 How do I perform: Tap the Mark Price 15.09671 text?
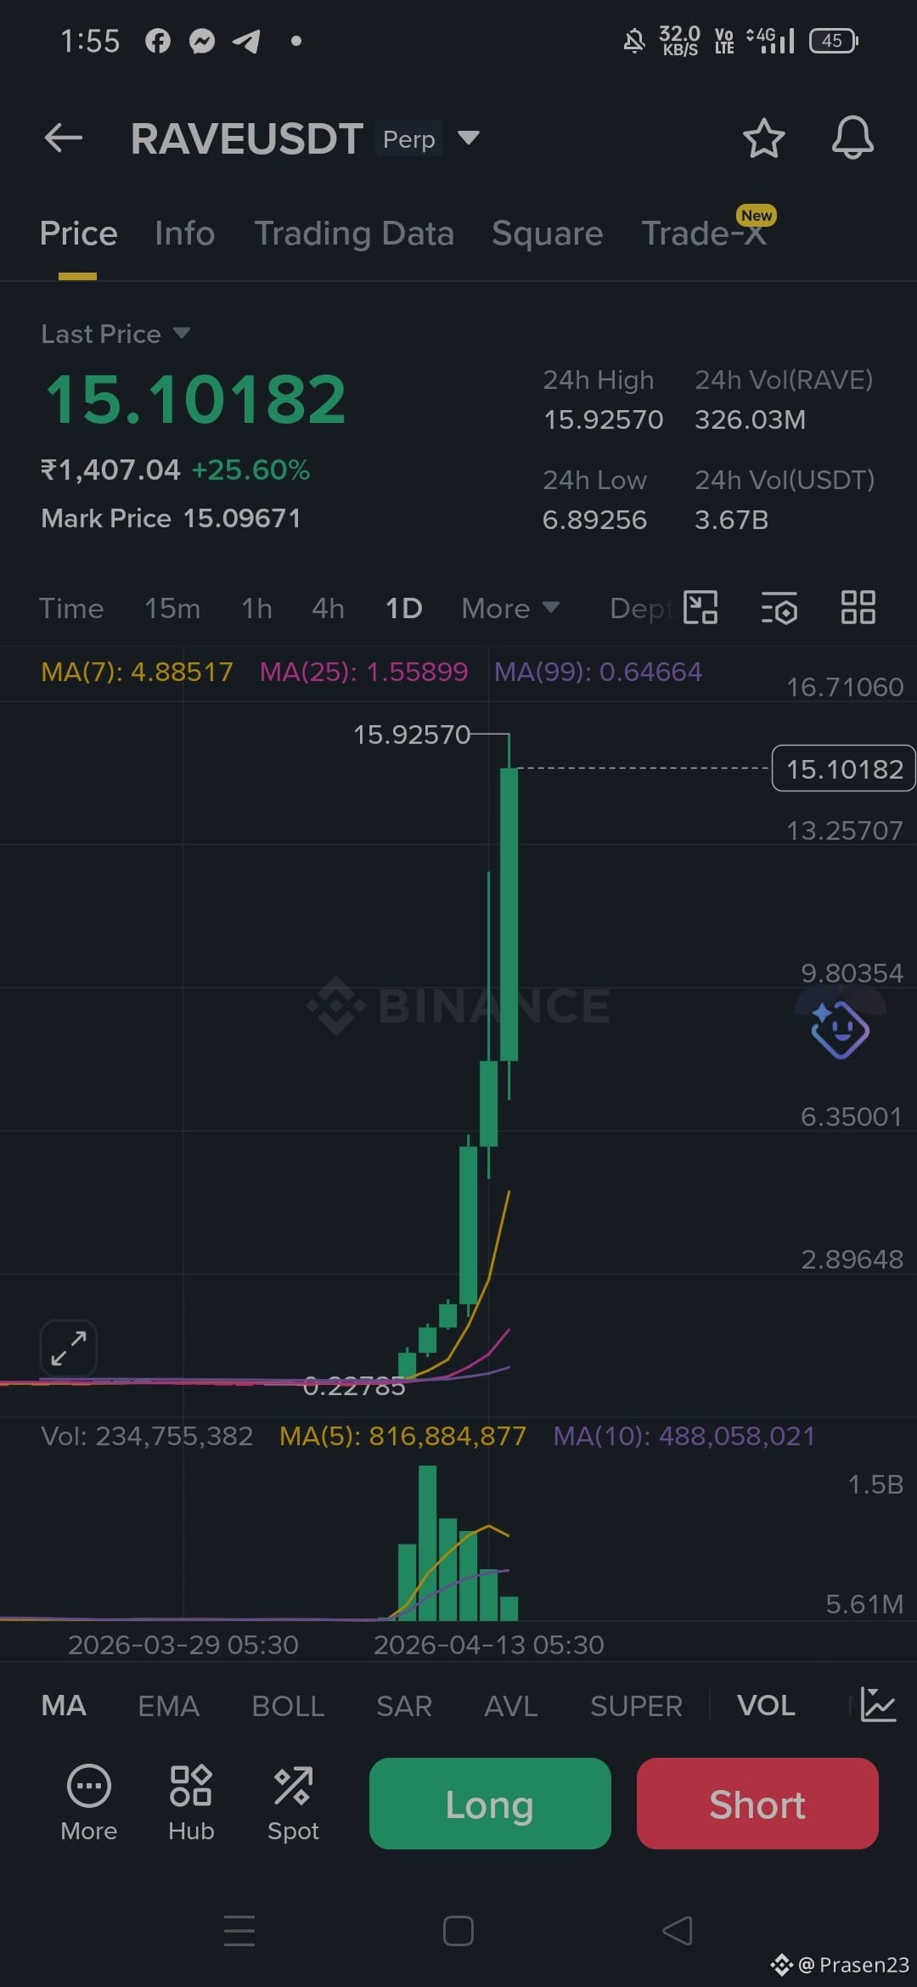171,518
